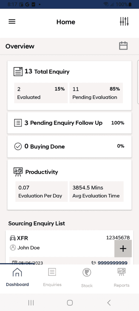
Task: Open the hamburger navigation menu
Action: pos(12,22)
